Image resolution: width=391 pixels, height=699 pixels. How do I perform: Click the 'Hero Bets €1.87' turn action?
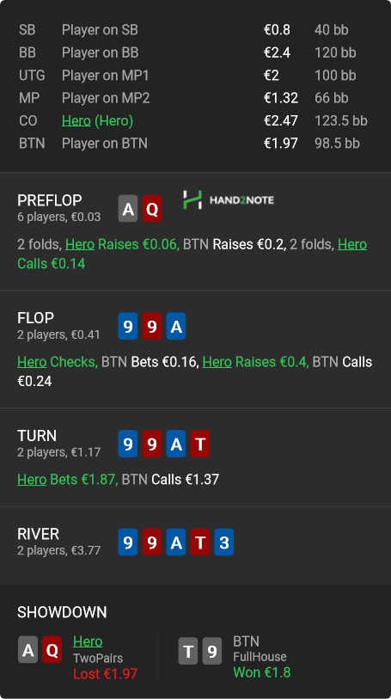pyautogui.click(x=68, y=480)
